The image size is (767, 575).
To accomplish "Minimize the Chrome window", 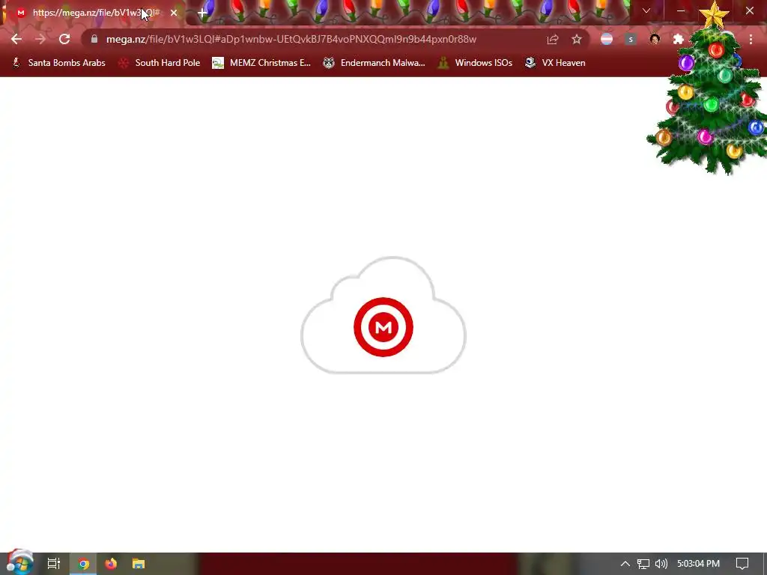I will tap(681, 10).
